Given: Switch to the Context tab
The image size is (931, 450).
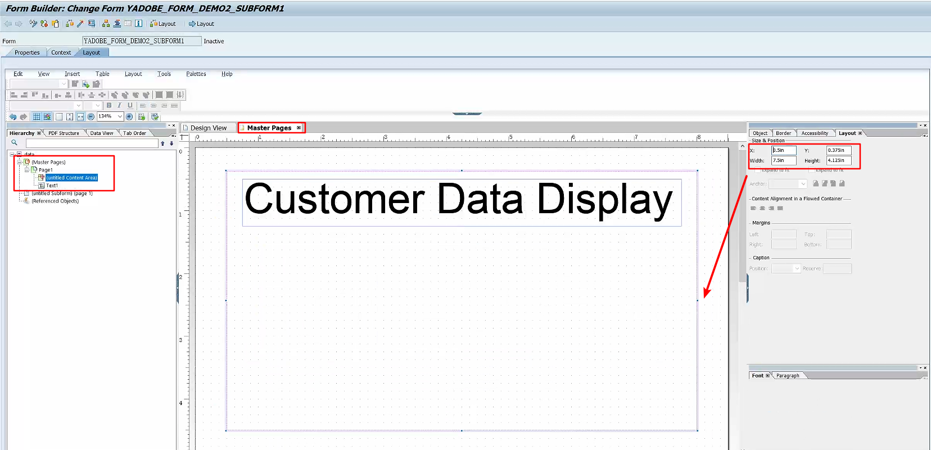Looking at the screenshot, I should point(61,52).
